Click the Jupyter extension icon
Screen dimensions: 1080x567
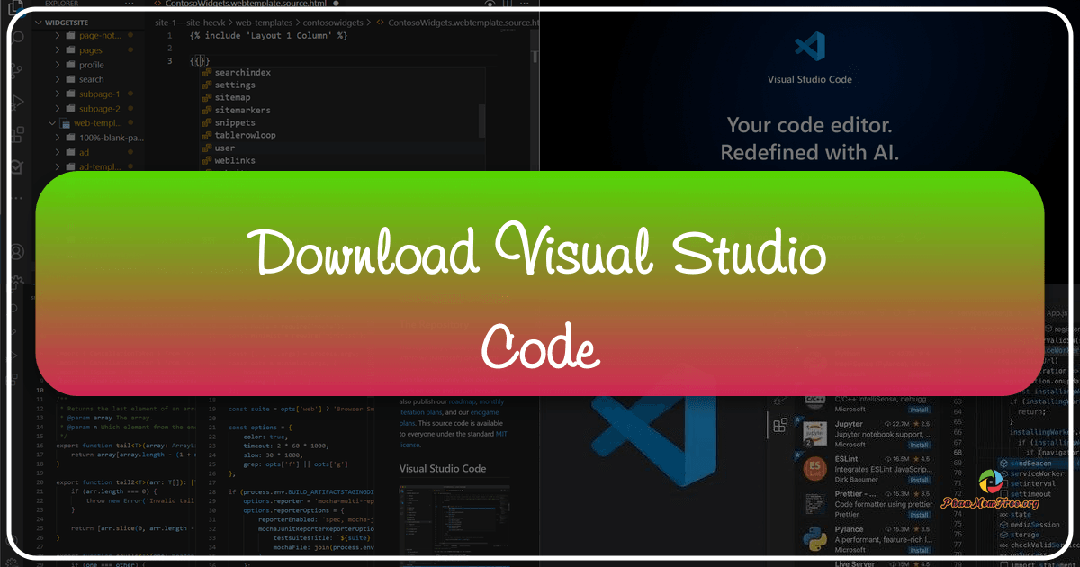814,433
